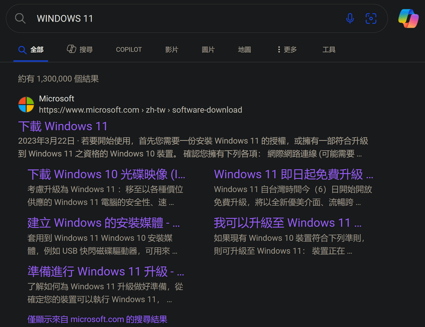The width and height of the screenshot is (425, 327).
Task: Click the 搜尋 tab's chat icon
Action: pyautogui.click(x=71, y=49)
